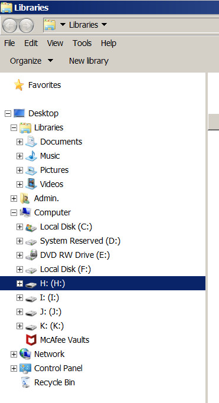The height and width of the screenshot is (403, 219).
Task: Expand the Music library node
Action: pos(20,156)
